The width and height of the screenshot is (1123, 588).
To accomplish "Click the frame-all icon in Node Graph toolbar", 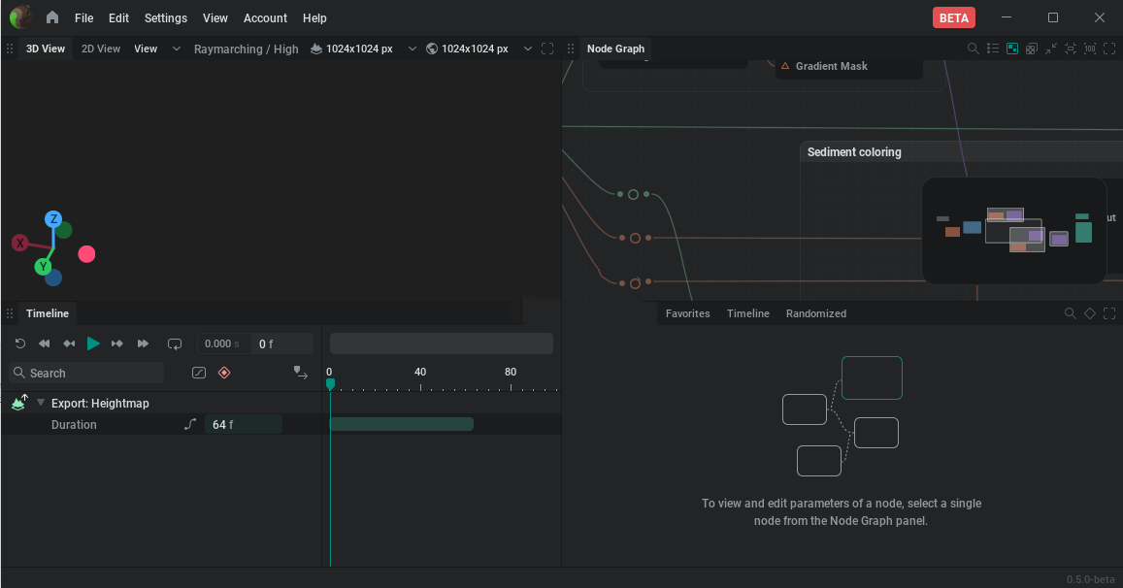I will [1071, 49].
